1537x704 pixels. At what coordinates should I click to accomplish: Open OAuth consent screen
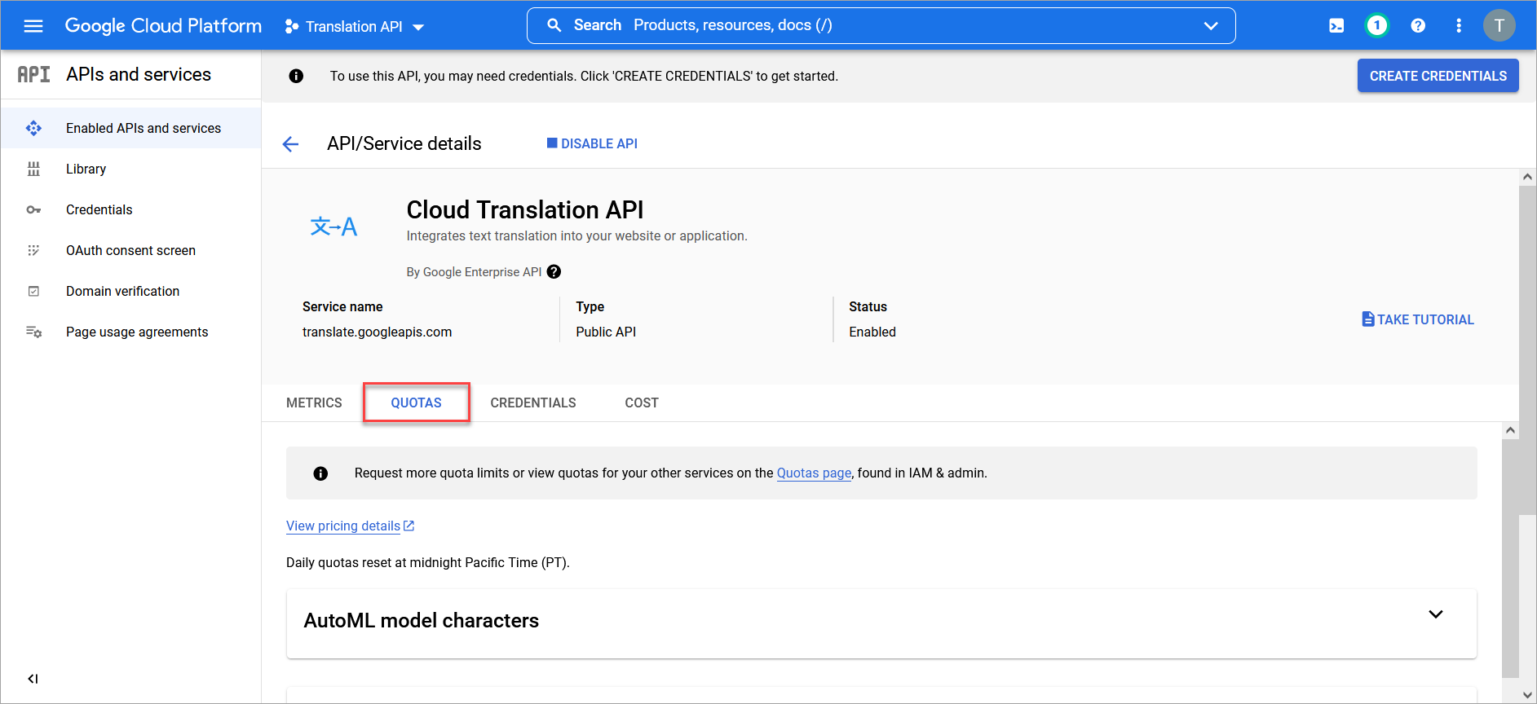[x=130, y=250]
